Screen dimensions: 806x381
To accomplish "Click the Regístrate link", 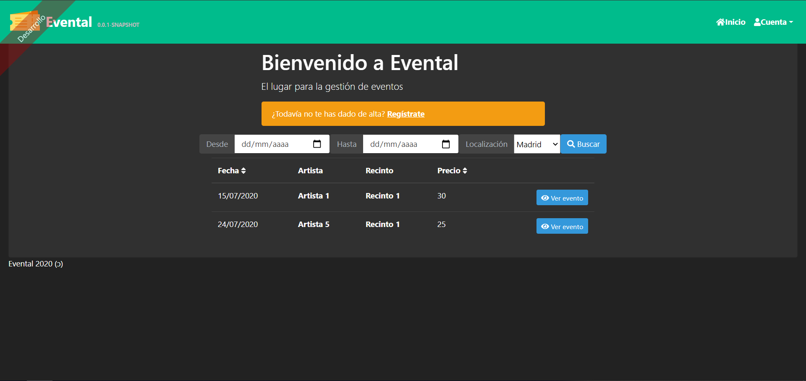I will (406, 114).
